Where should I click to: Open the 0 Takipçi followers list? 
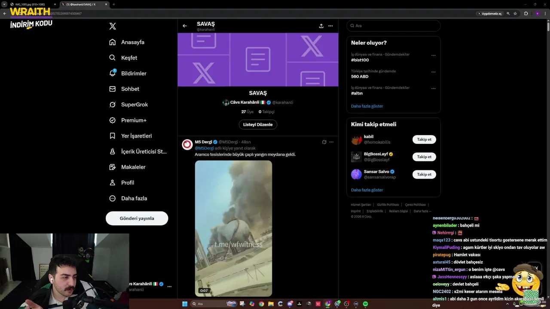click(266, 112)
